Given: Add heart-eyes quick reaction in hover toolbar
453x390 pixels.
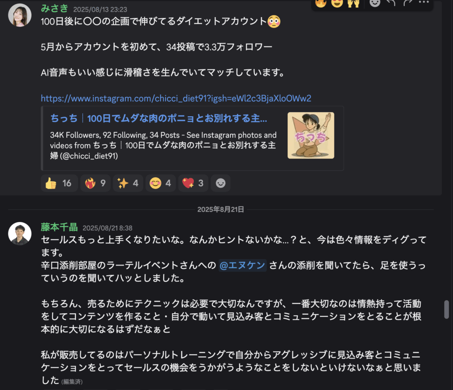Looking at the screenshot, I should point(337,3).
